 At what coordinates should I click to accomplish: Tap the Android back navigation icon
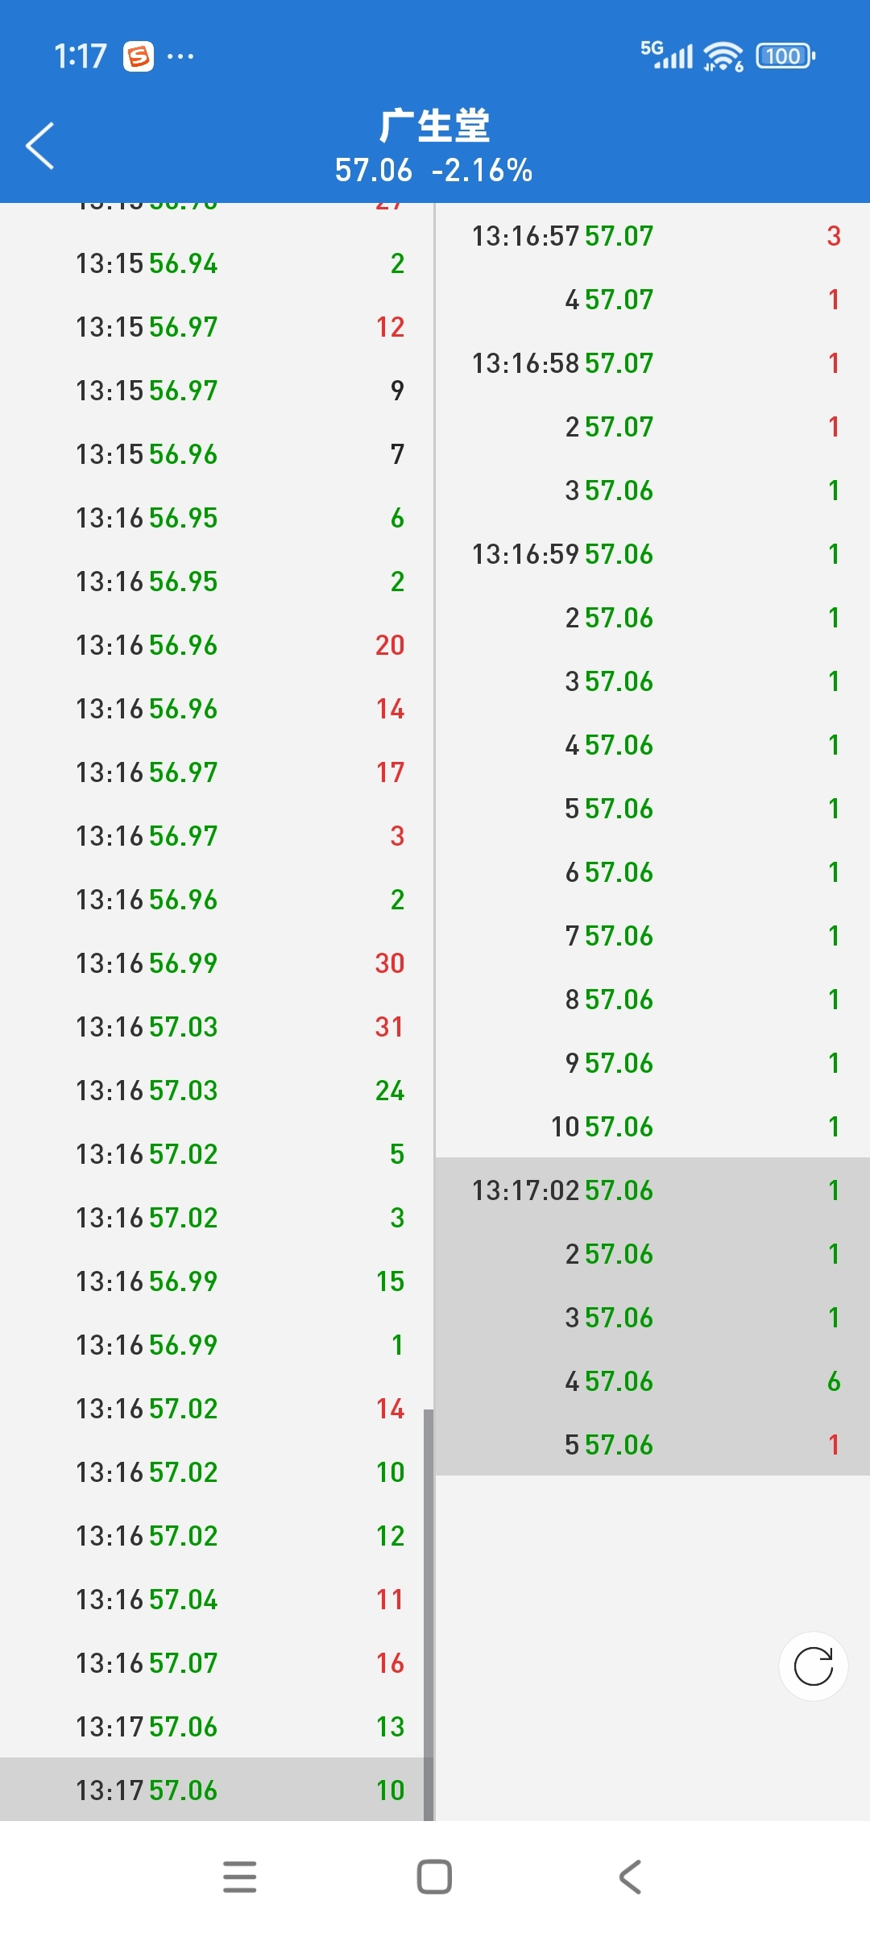[x=630, y=1877]
